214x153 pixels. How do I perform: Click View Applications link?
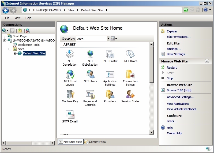[178, 104]
